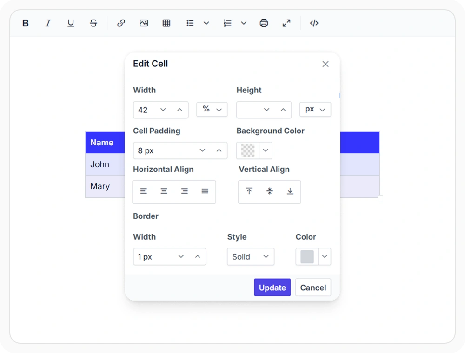
Task: Set horizontal align to justify
Action: (x=205, y=191)
